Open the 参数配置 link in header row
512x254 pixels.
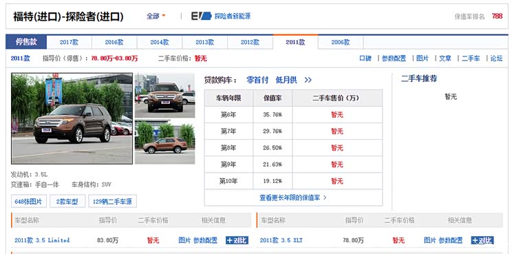pyautogui.click(x=394, y=59)
